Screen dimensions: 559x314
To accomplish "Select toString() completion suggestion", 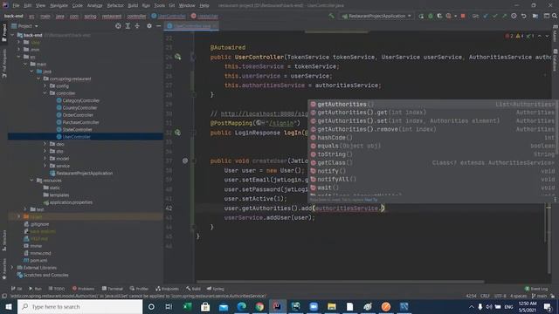I will pyautogui.click(x=432, y=154).
